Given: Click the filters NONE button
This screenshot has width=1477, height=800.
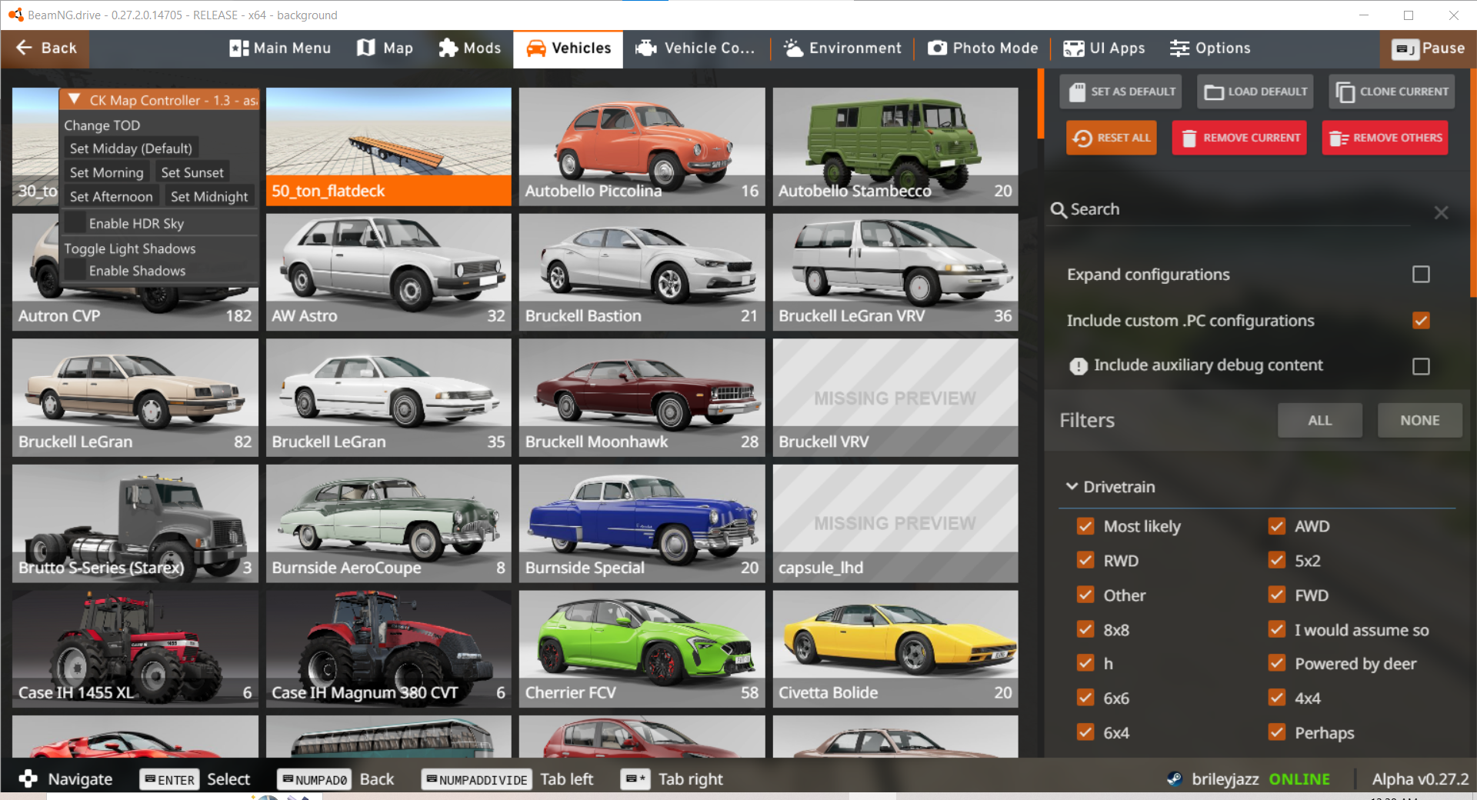Looking at the screenshot, I should click(1420, 421).
